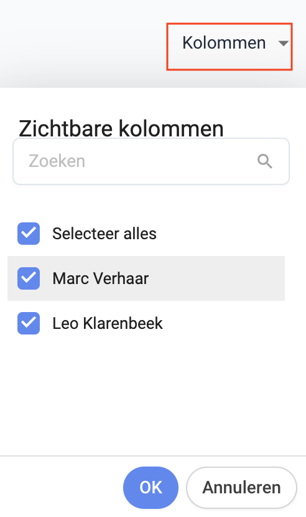
Task: Confirm column selection with OK
Action: click(x=151, y=487)
